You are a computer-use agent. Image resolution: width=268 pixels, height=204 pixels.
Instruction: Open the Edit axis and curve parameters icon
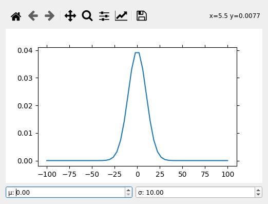(x=121, y=16)
